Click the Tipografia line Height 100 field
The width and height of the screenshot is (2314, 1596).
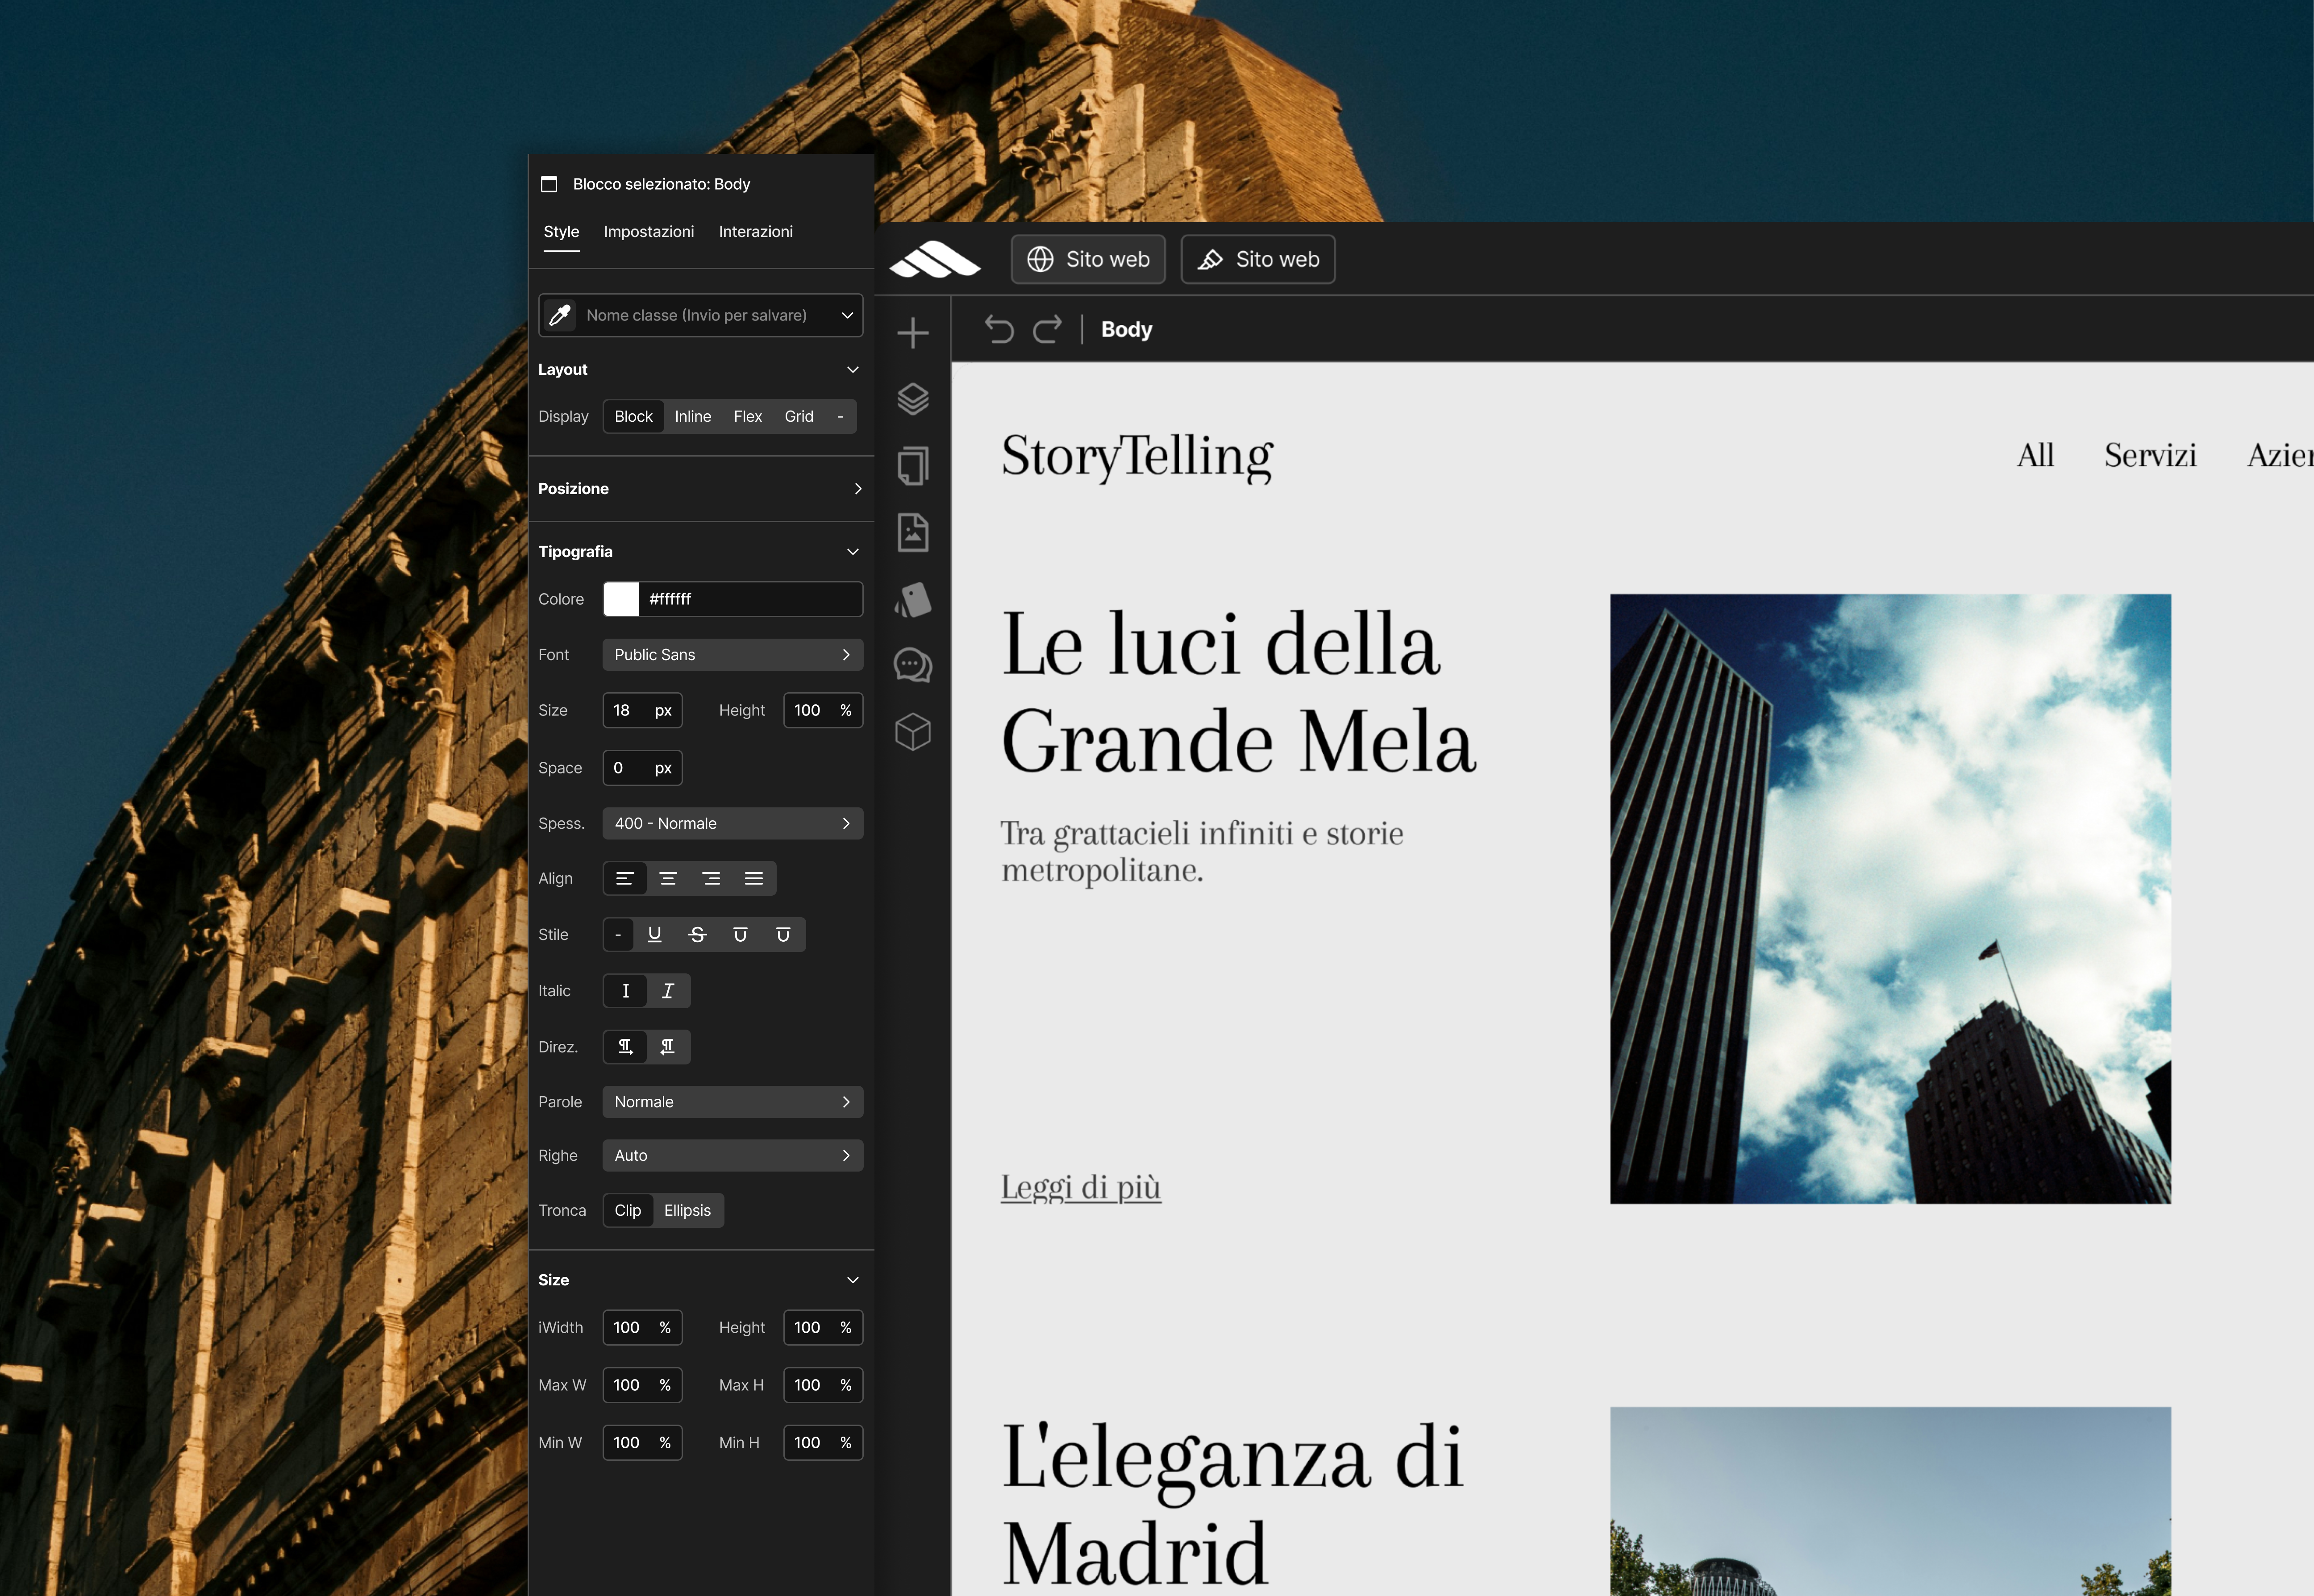823,710
